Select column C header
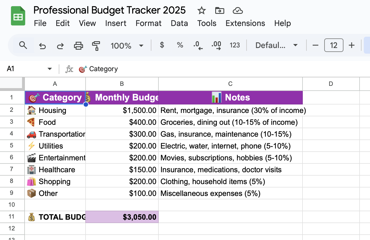The image size is (370, 240). tap(230, 84)
